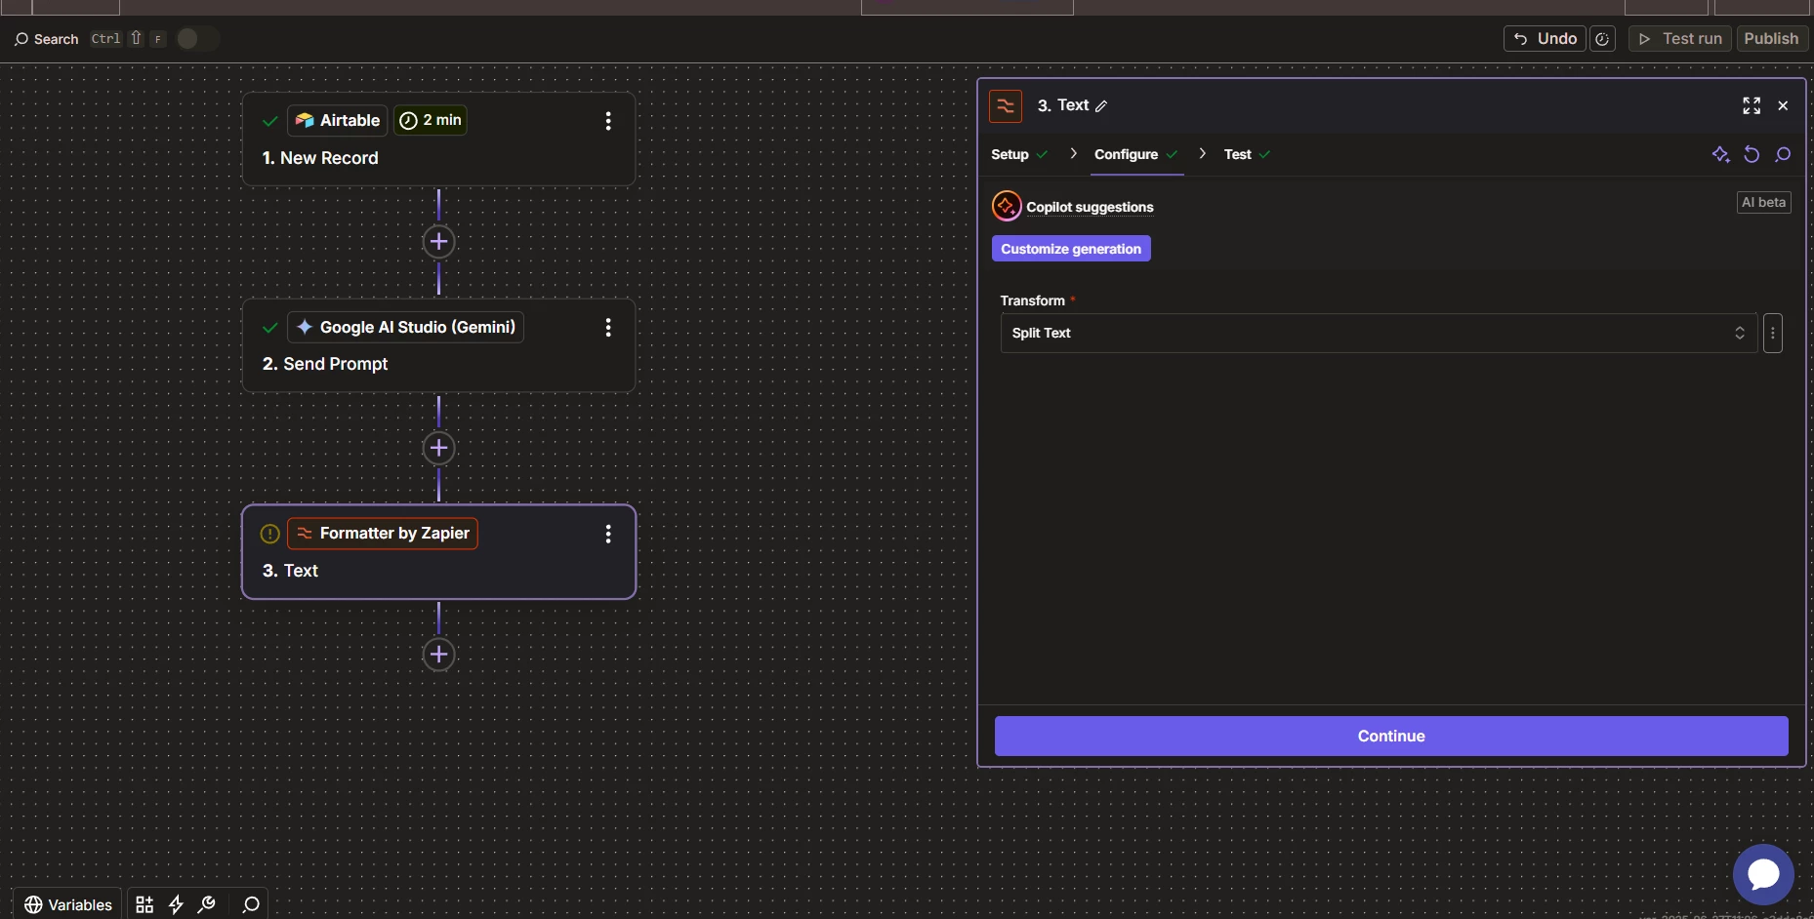
Task: Click the search icon in the step panel
Action: (x=1783, y=154)
